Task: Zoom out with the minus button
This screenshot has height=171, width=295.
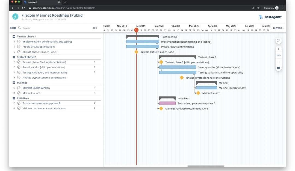Action: tap(278, 62)
